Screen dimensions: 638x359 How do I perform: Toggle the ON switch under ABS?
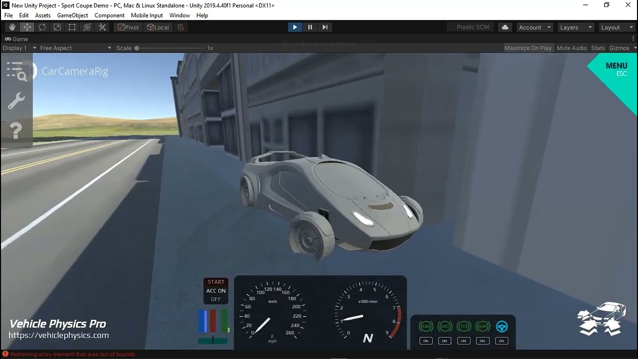point(426,341)
